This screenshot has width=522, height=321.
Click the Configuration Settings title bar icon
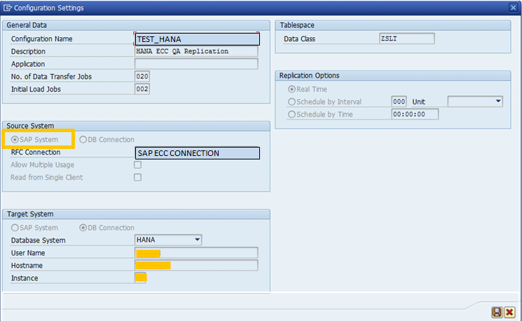click(7, 8)
